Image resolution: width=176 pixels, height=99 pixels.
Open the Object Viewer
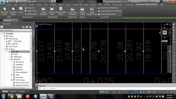point(31,11)
